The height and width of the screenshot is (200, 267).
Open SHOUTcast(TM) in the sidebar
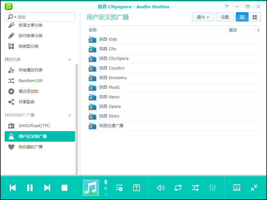[34, 126]
